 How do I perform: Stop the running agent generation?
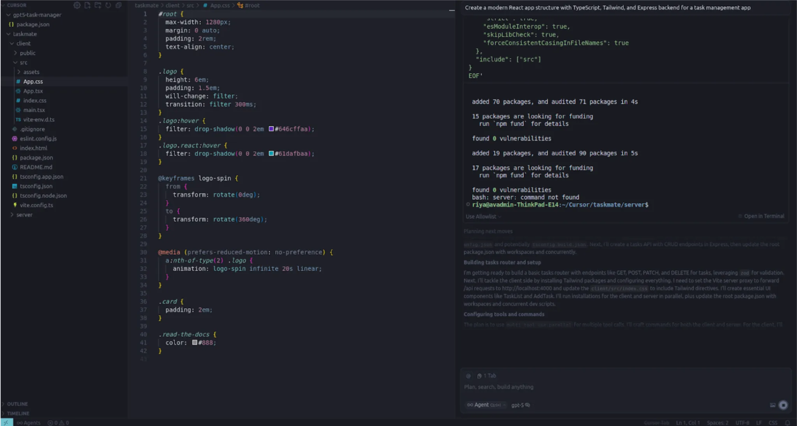pos(783,405)
